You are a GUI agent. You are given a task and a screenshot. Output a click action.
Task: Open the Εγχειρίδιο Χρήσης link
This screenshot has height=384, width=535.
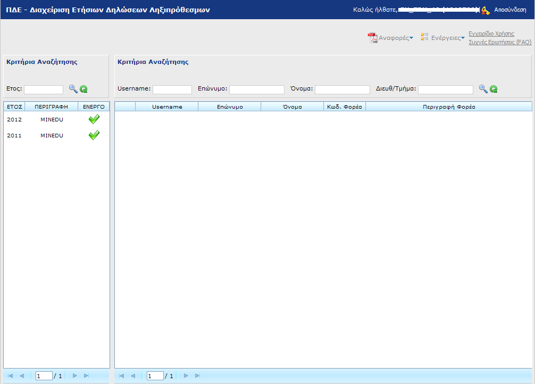pyautogui.click(x=491, y=34)
